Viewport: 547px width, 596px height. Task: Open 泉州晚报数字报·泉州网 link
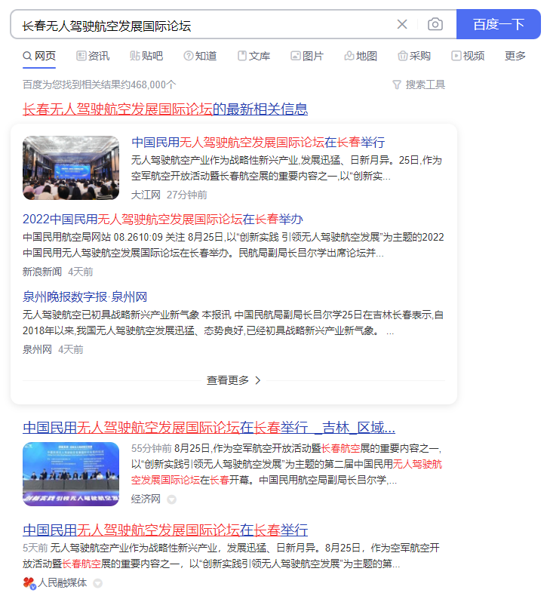click(x=85, y=296)
